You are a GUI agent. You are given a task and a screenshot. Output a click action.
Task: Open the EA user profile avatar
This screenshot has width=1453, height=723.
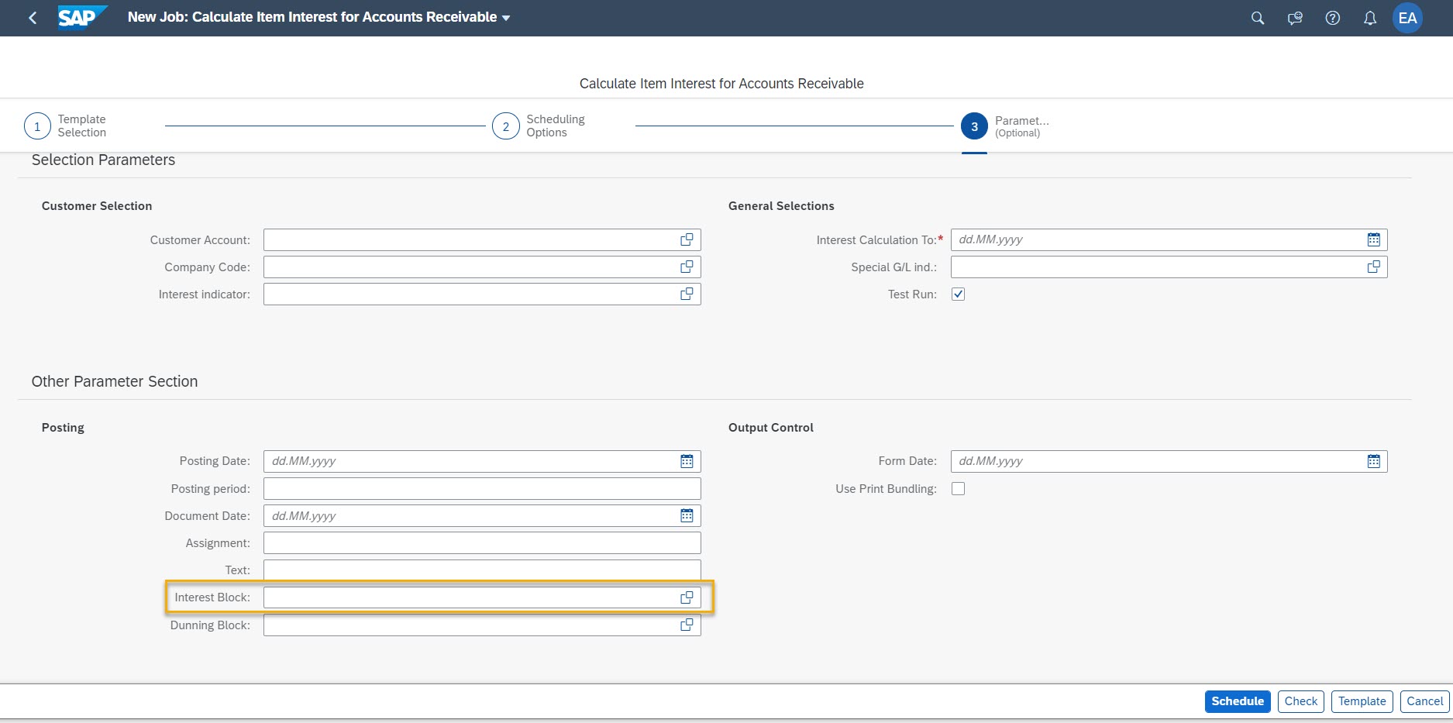[1407, 18]
